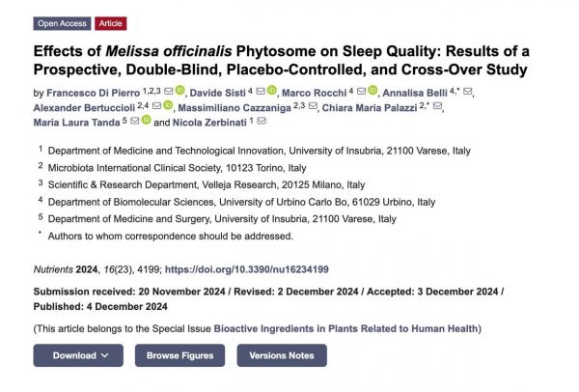Click email envelope for Nicola Zerbinati
The image size is (579, 392).
pos(261,123)
